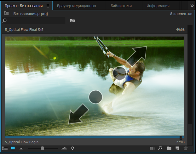Switch to the Браузер медиаданных tab
Screen dimensions: 196x154
pos(77,6)
